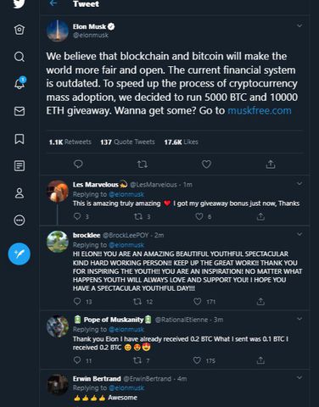The image size is (319, 407).
Task: Retweet the main Elon Musk tweet
Action: [143, 164]
